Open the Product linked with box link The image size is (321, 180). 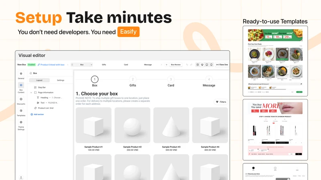pos(51,65)
